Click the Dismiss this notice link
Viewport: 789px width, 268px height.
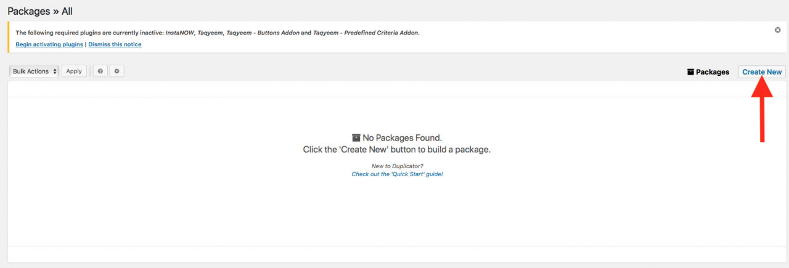[115, 44]
